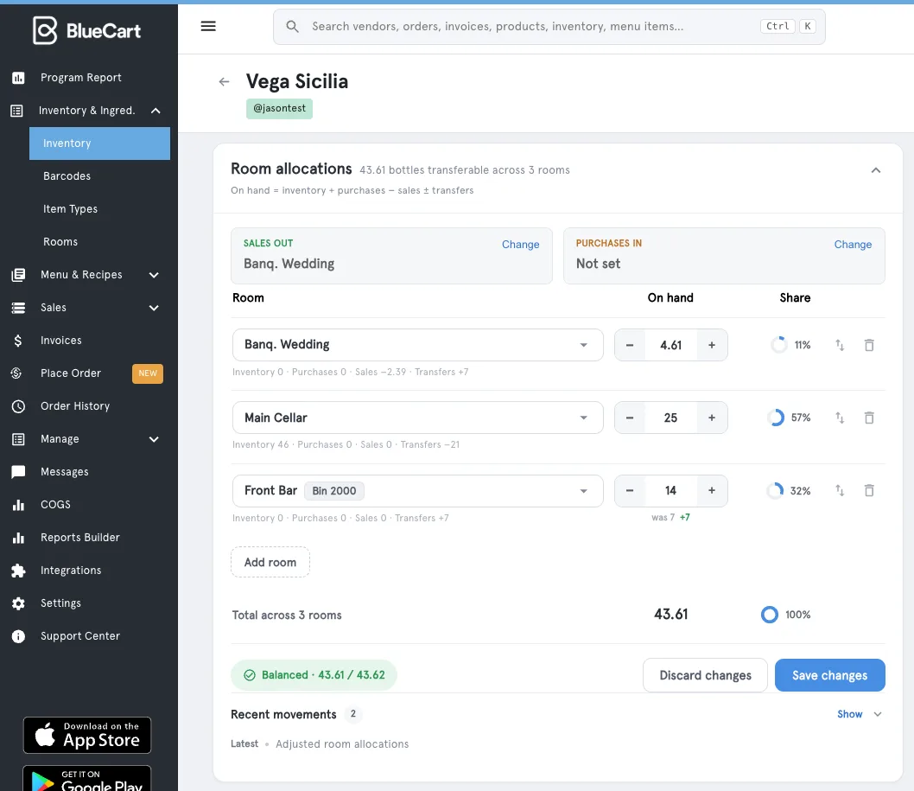Collapse the Room allocations panel
This screenshot has width=914, height=791.
(x=875, y=170)
